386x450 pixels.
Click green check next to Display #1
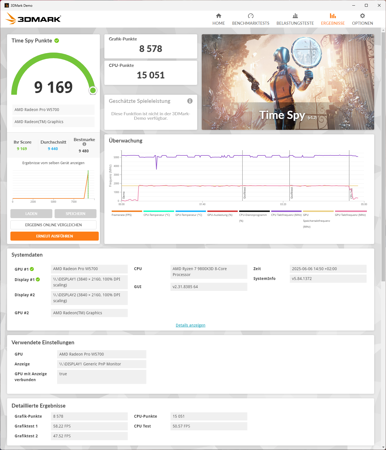38,279
